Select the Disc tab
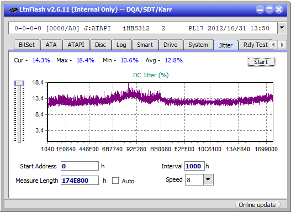 [100, 45]
